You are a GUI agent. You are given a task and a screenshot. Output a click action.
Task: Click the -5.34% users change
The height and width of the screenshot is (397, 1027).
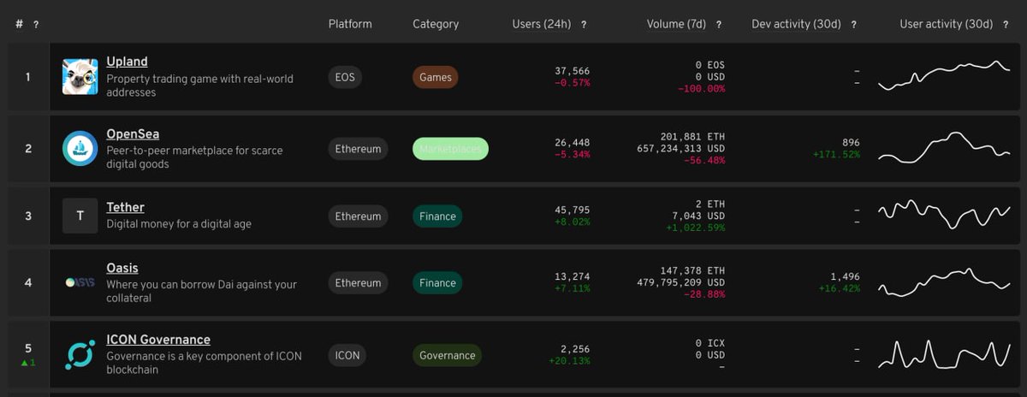pyautogui.click(x=573, y=155)
